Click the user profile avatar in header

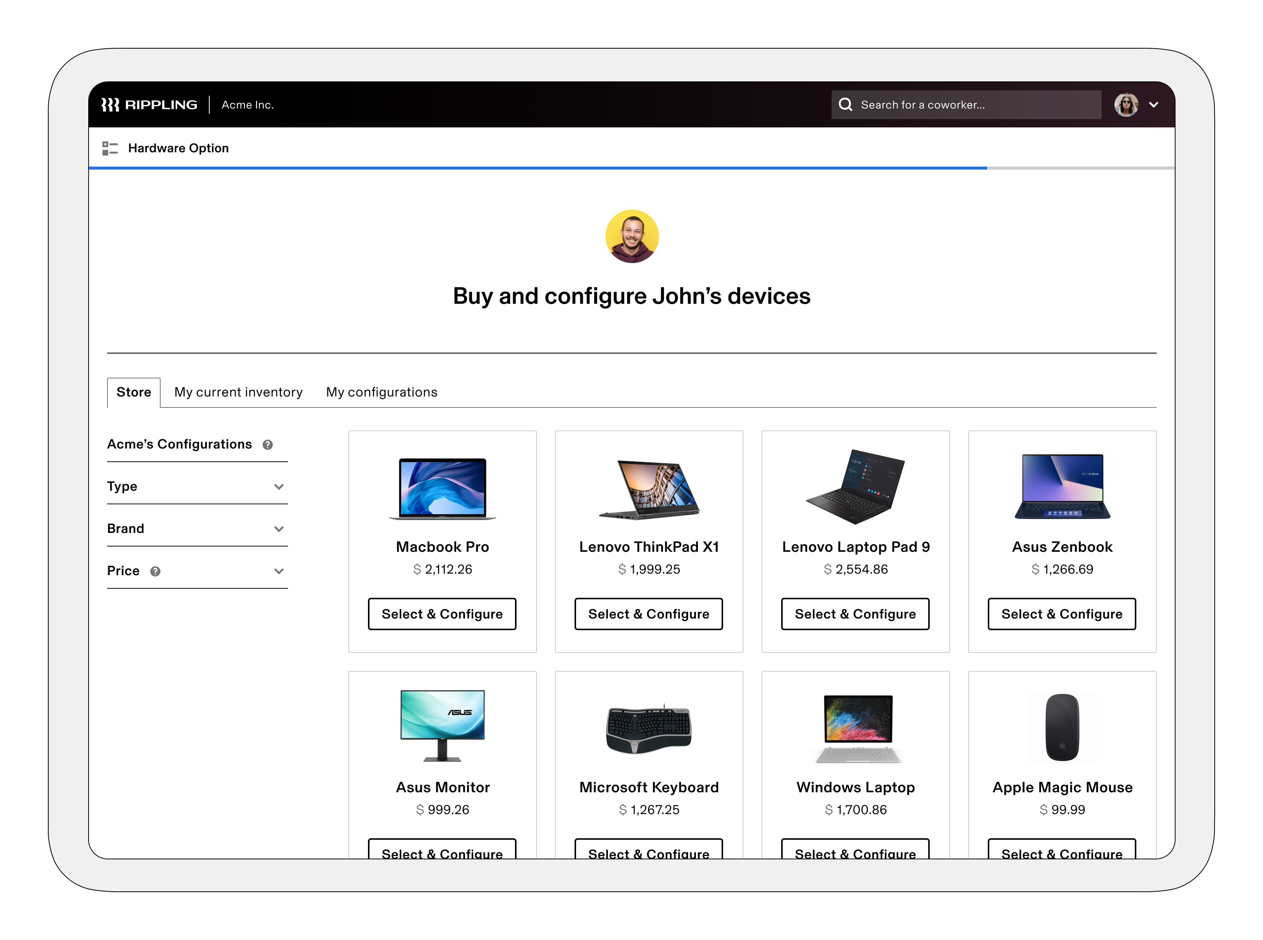pyautogui.click(x=1126, y=105)
